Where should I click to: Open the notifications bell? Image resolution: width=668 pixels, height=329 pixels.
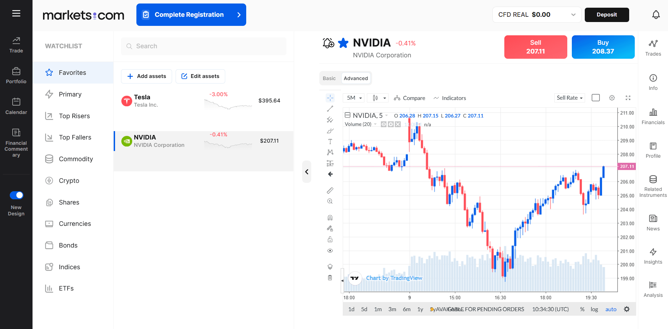point(656,15)
